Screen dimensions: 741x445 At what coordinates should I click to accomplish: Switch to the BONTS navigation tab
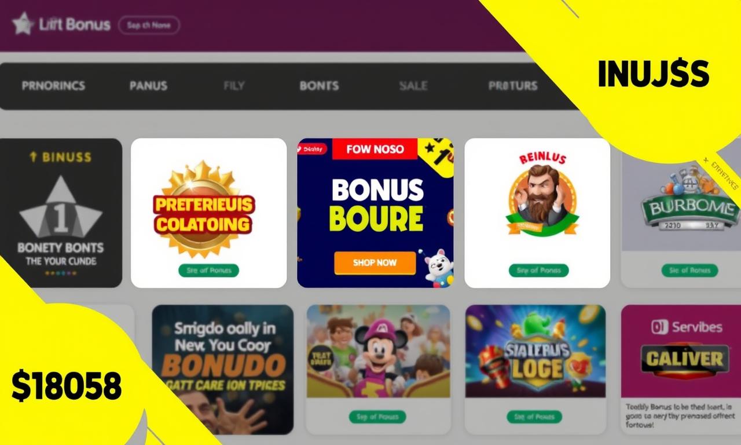319,86
